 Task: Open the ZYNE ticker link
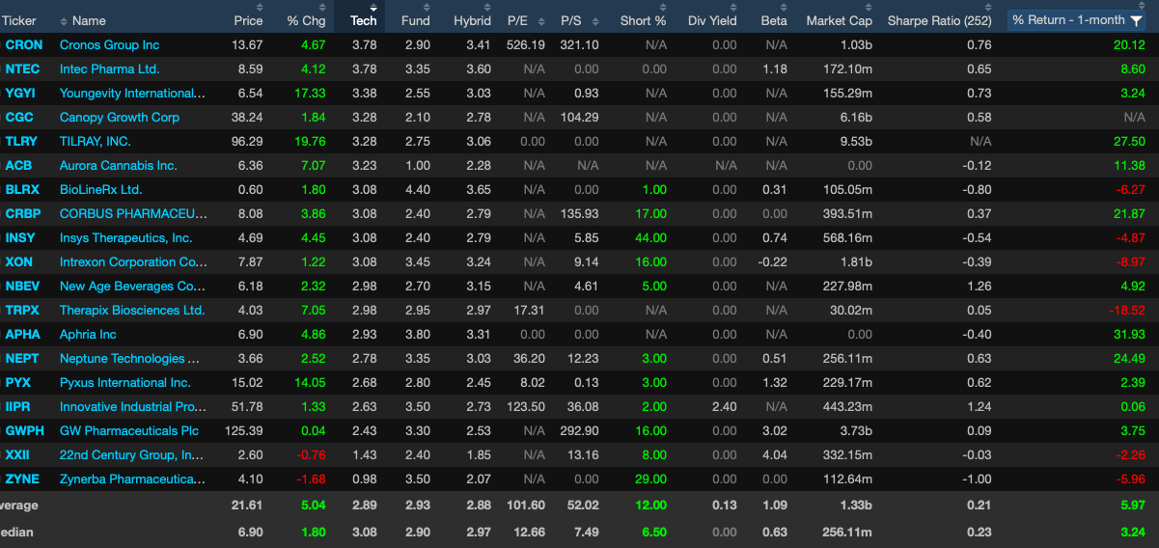tap(22, 479)
